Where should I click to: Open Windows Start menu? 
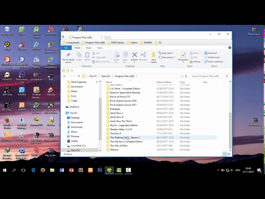(x=5, y=170)
